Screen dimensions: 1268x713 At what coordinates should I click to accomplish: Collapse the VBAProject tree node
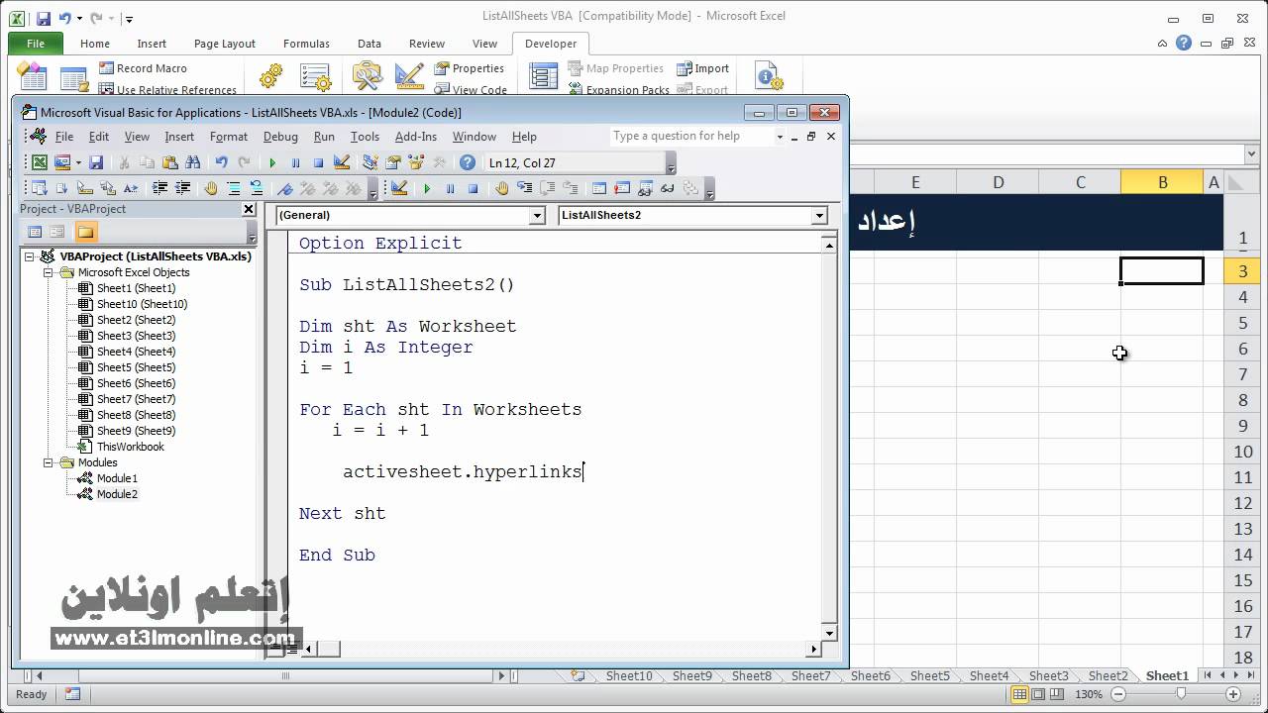[30, 256]
